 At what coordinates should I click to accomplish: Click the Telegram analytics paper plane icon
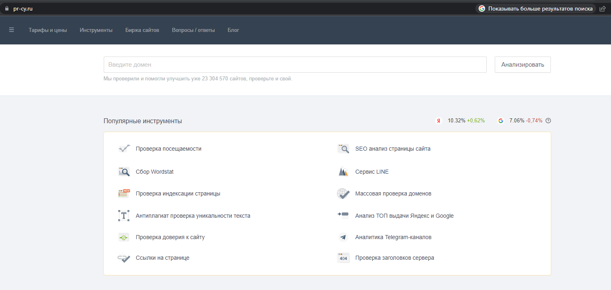[343, 237]
